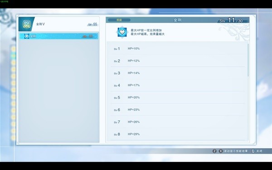The height and width of the screenshot is (170, 272).
Task: Click the Slv 11/30 level indicator
Action: (231, 20)
